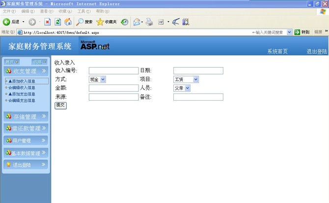
Task: Click the 提交 submit button
Action: point(60,105)
